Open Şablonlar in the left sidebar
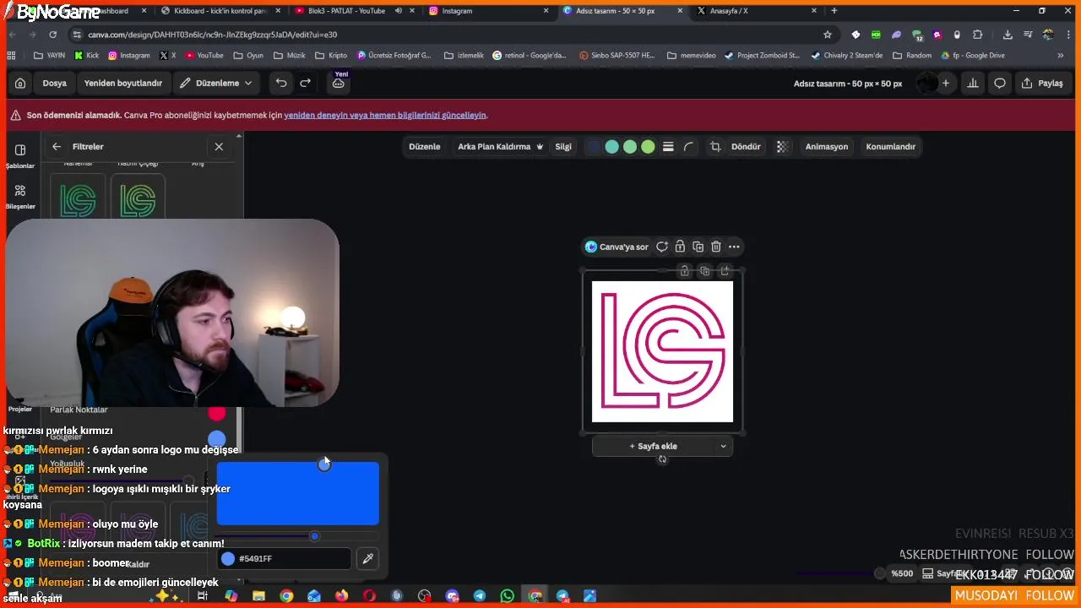This screenshot has width=1081, height=608. [20, 155]
